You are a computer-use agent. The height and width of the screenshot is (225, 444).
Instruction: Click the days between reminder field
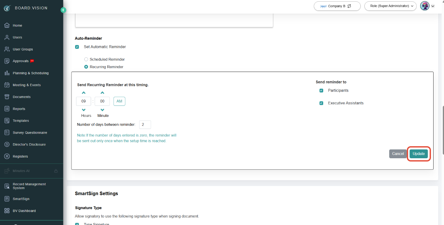[x=145, y=125]
